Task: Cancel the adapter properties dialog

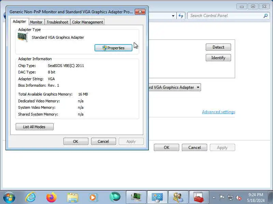Action: pos(103,141)
